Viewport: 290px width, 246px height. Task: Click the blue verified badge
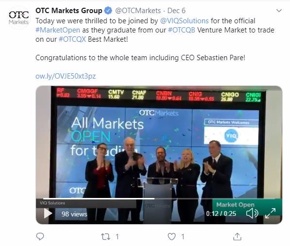[108, 11]
